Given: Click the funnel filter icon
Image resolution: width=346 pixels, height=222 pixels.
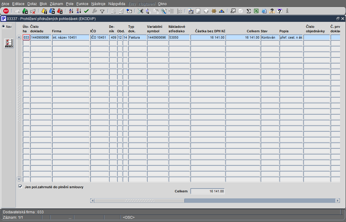Looking at the screenshot, I should click(x=102, y=11).
